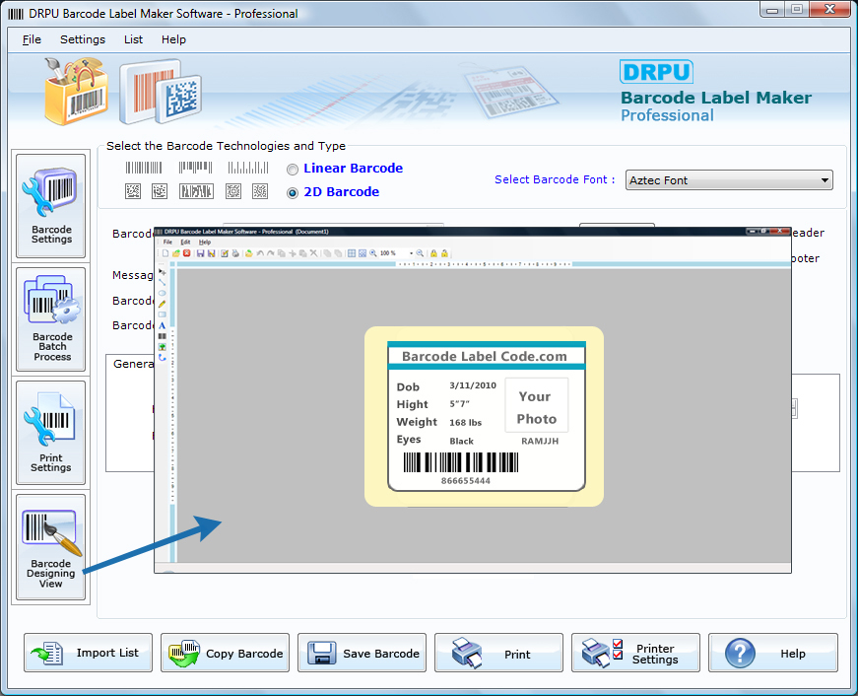Click the '168 lbs' weight value on label
The width and height of the screenshot is (858, 696).
click(x=465, y=423)
